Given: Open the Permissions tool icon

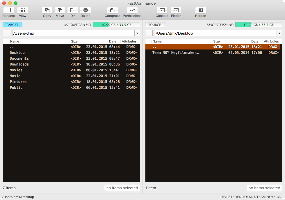Looking at the screenshot, I should pyautogui.click(x=132, y=10).
